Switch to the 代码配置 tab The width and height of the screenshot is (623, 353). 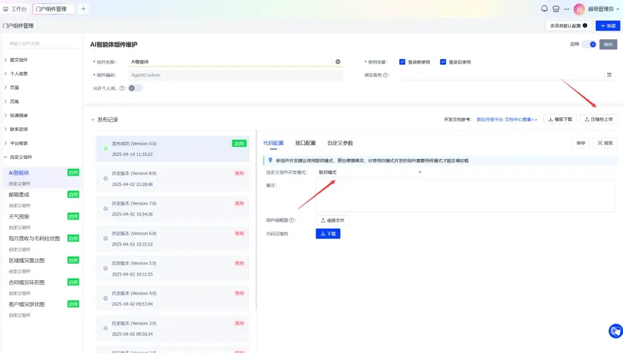point(273,143)
